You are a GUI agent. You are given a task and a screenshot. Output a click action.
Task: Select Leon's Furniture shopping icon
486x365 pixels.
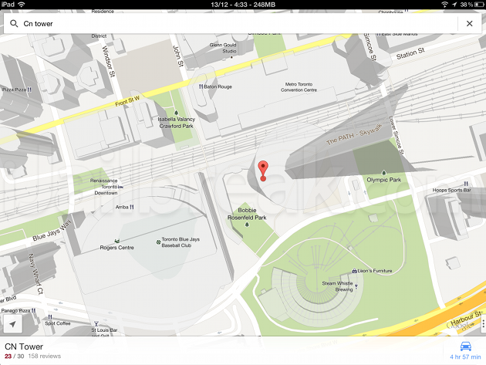click(x=354, y=271)
